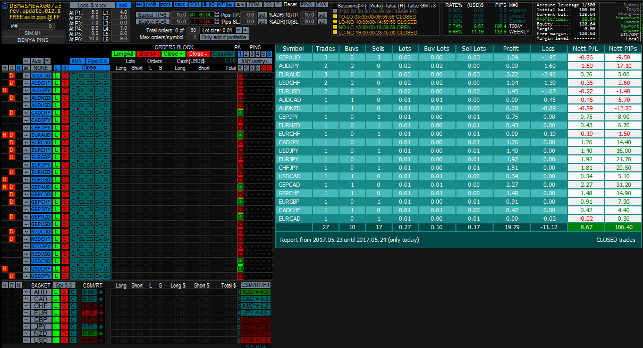Click the red S icon for NZD basket

[65, 334]
